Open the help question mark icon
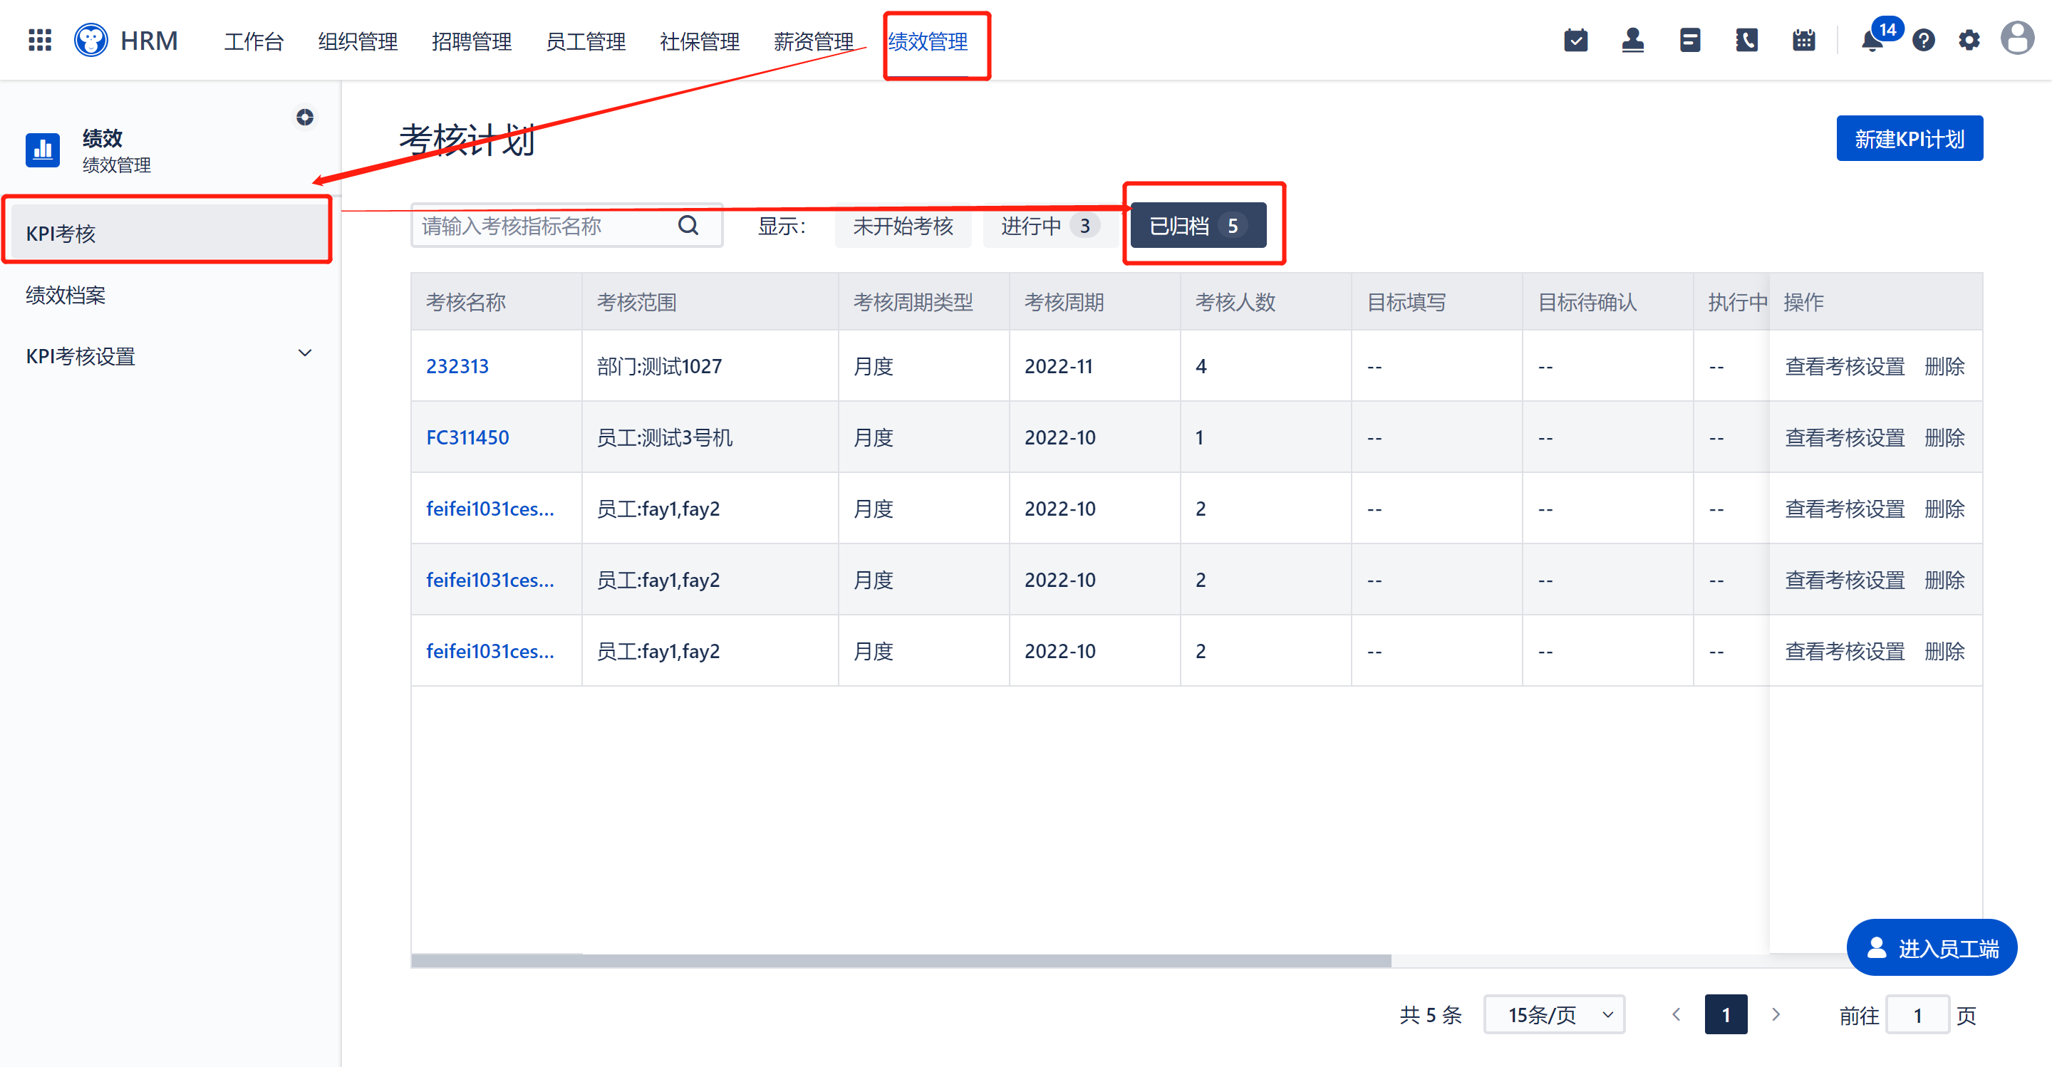This screenshot has height=1067, width=2052. point(1923,40)
